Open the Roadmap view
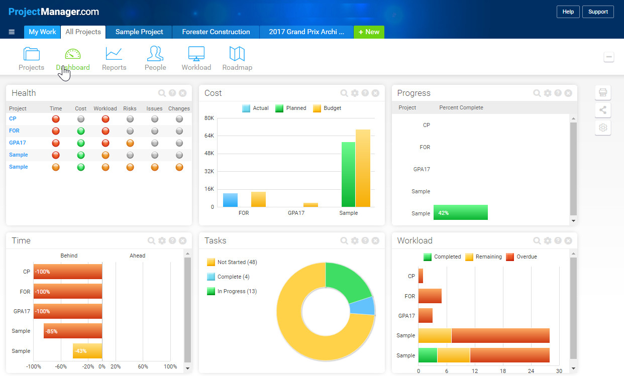 (x=237, y=57)
